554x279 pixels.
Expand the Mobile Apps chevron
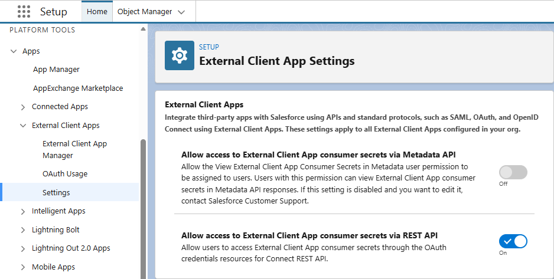(x=23, y=267)
